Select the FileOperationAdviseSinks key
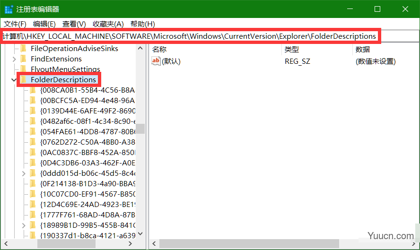This screenshot has height=250, width=420. tap(74, 49)
